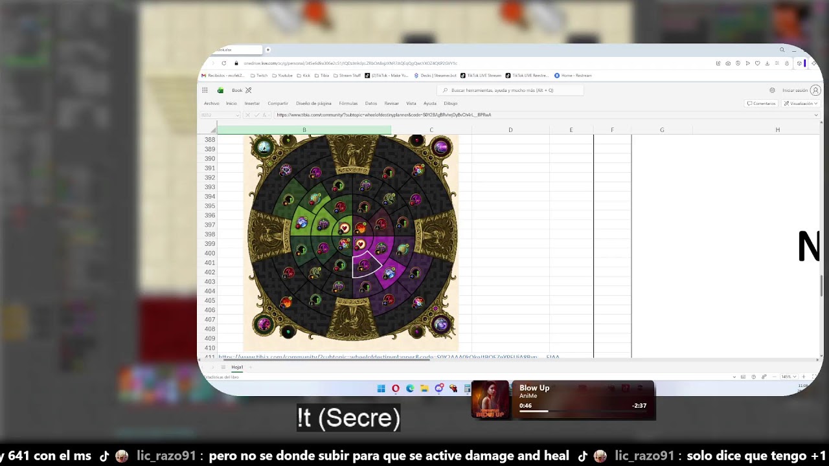The width and height of the screenshot is (829, 466).
Task: Click the account avatar next to Iniciar sesión
Action: click(x=815, y=91)
